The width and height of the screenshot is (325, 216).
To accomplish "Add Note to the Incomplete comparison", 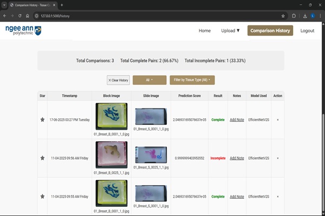I will coord(237,158).
